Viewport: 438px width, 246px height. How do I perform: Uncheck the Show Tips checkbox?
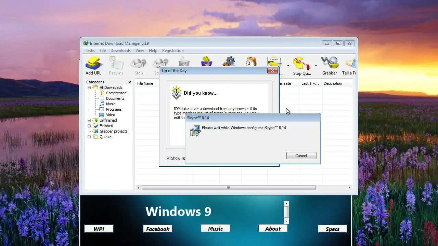tap(168, 158)
